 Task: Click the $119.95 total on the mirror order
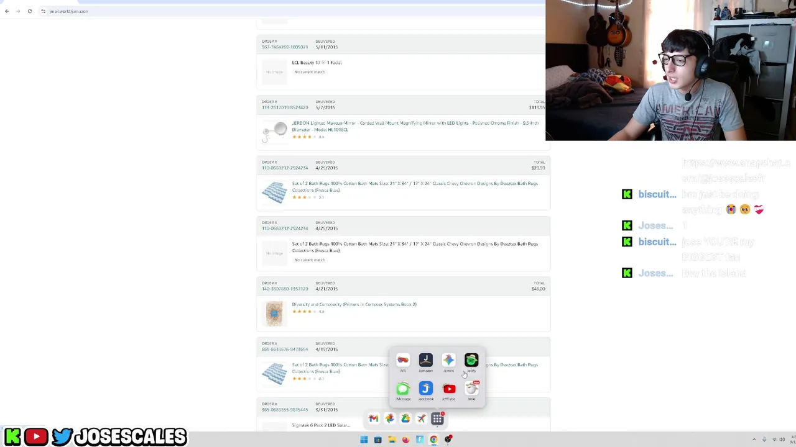point(537,107)
